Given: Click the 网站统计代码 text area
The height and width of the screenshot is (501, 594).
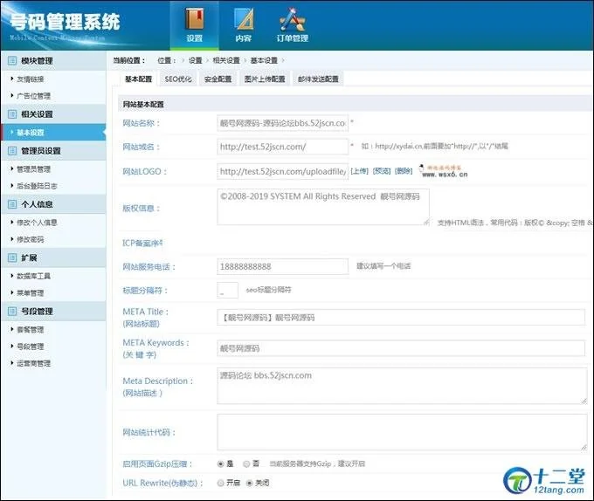Looking at the screenshot, I should tap(401, 431).
